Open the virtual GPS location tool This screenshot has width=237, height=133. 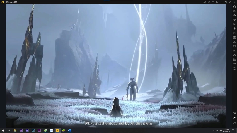pos(234,64)
